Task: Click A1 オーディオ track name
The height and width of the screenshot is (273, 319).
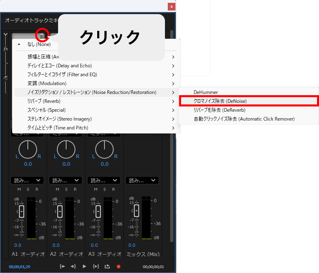Action: pyautogui.click(x=28, y=254)
